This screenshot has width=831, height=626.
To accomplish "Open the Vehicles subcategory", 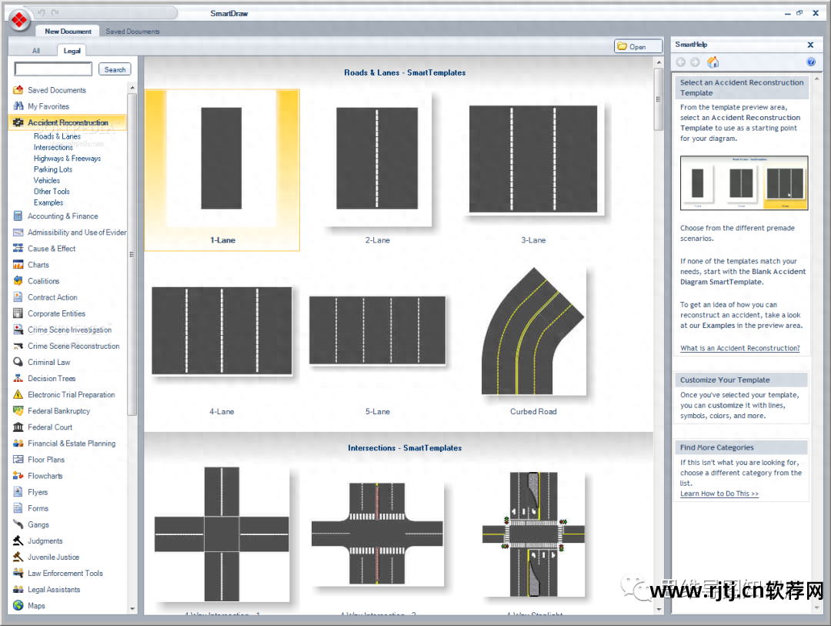I will (47, 180).
